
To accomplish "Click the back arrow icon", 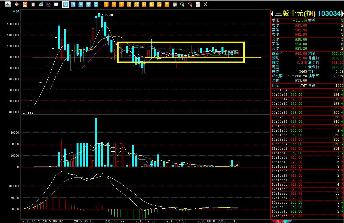I will point(8,4).
